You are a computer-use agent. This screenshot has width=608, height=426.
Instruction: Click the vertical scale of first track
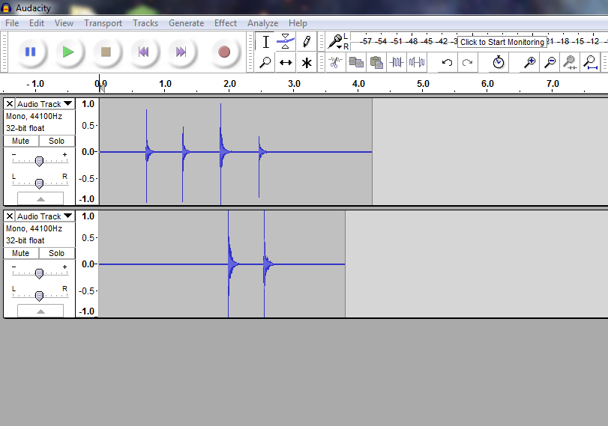(x=88, y=151)
